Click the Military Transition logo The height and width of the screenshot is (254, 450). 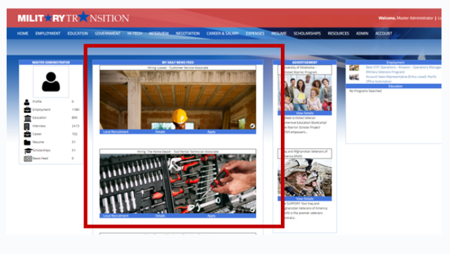pos(73,18)
